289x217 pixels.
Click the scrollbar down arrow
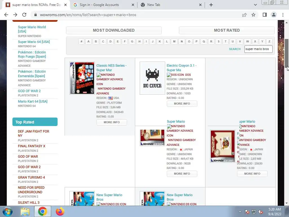pyautogui.click(x=286, y=203)
